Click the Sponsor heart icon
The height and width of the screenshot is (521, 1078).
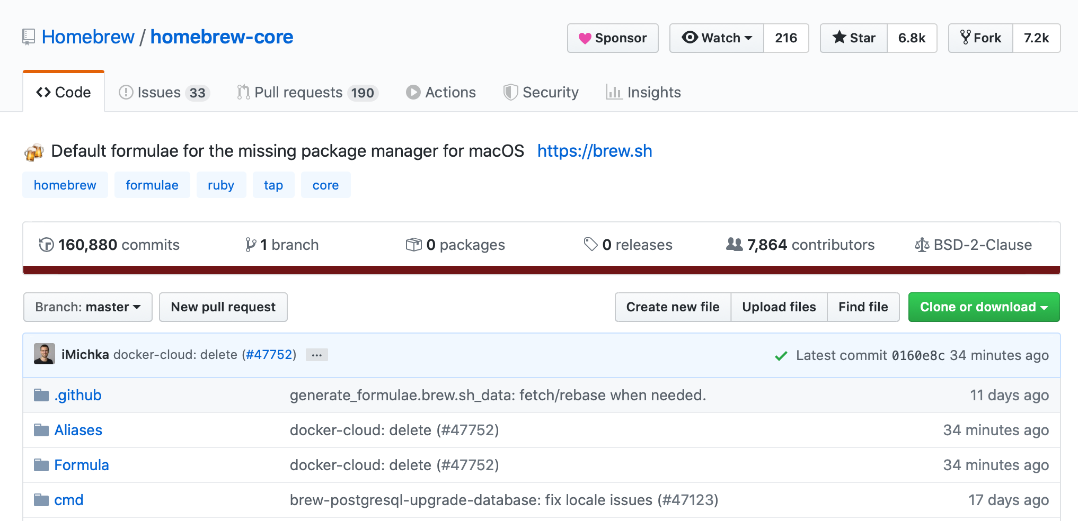point(585,38)
